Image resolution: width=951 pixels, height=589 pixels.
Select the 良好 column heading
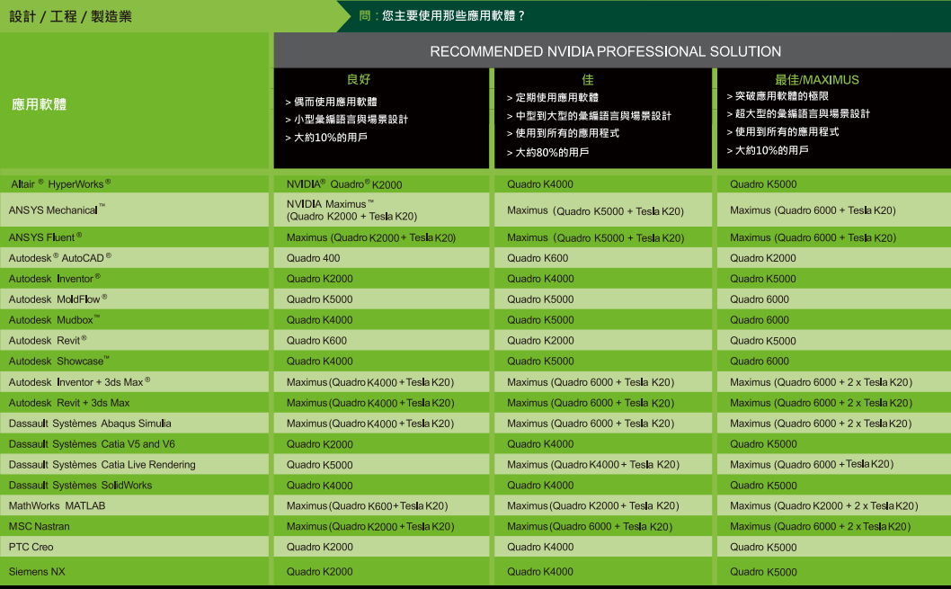click(x=359, y=79)
